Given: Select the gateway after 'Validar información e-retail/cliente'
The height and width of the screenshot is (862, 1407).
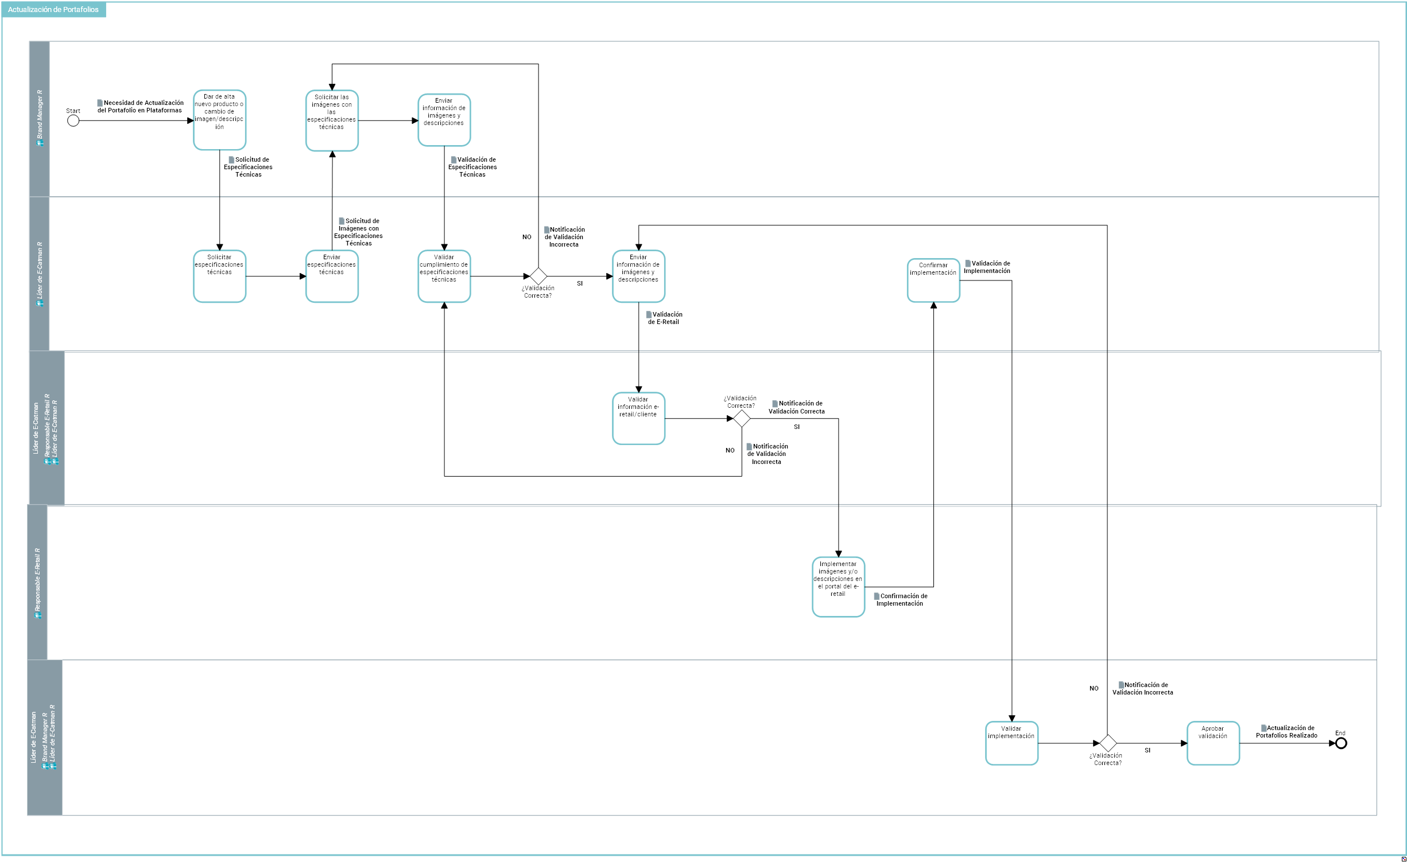Looking at the screenshot, I should pos(742,419).
